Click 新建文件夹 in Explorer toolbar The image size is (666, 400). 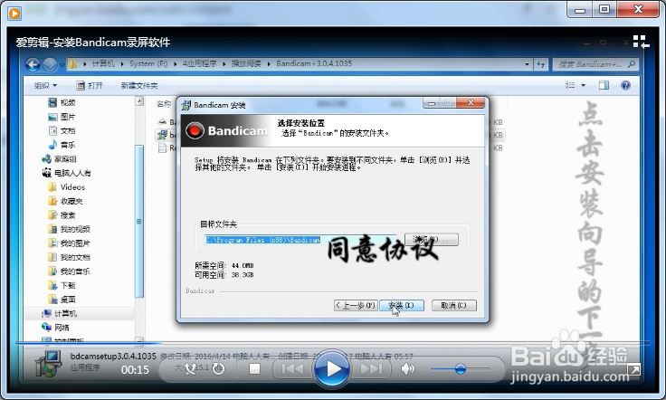[x=139, y=85]
